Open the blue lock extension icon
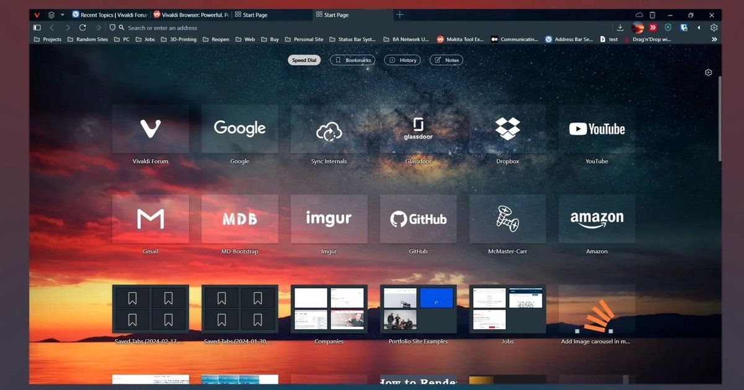 [x=684, y=27]
